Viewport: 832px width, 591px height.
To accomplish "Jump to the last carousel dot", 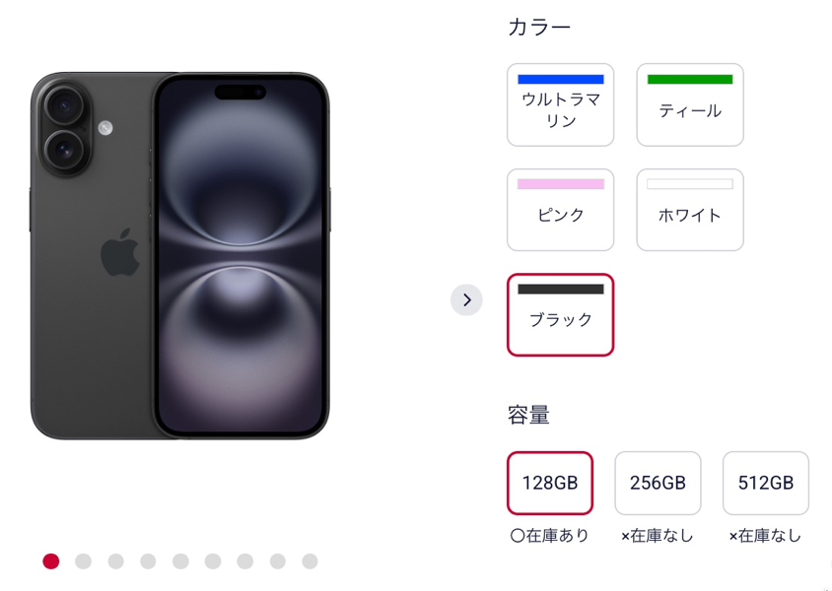I will point(310,561).
